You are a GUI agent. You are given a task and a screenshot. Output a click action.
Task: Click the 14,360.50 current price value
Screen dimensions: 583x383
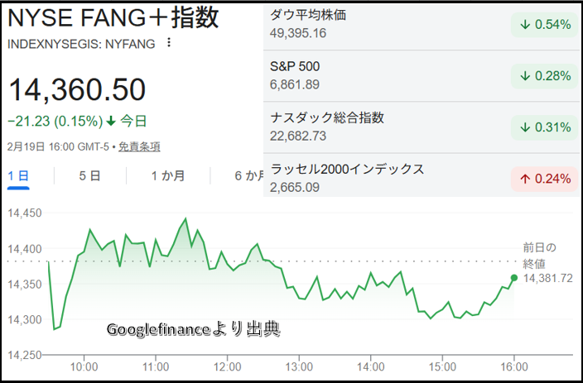(x=76, y=89)
